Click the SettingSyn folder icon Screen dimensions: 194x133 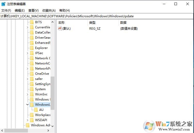(32, 84)
